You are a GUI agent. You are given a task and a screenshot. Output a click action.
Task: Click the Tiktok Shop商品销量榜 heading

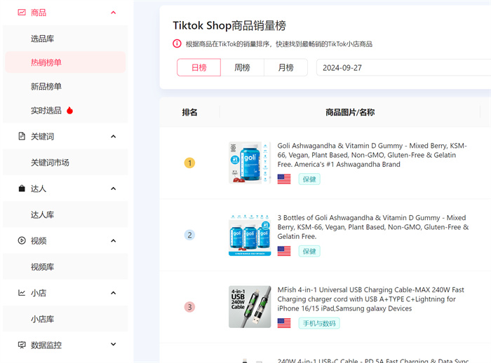229,25
